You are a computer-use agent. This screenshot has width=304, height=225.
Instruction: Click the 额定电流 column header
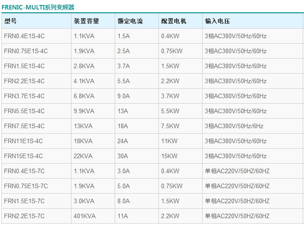coord(129,21)
